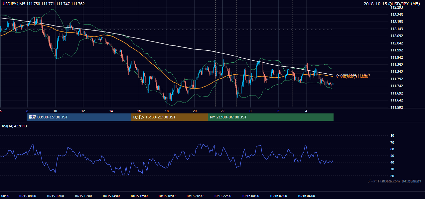The width and height of the screenshot is (425, 199).
Task: Click the 10/15 22:00 time axis label
Action: 223,196
